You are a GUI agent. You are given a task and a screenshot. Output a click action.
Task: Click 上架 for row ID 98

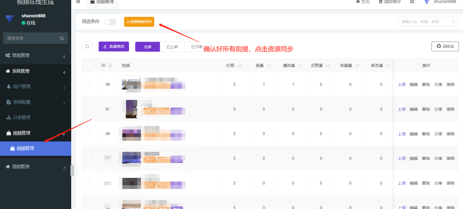coord(402,84)
